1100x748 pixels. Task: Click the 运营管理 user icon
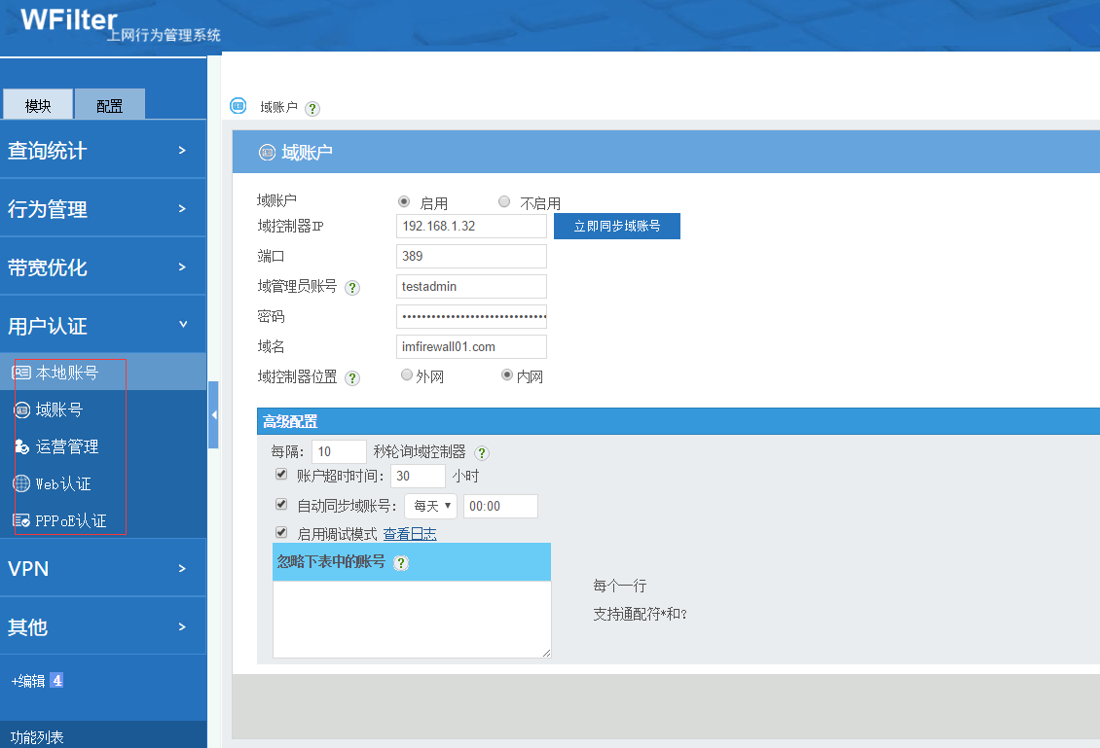(21, 446)
